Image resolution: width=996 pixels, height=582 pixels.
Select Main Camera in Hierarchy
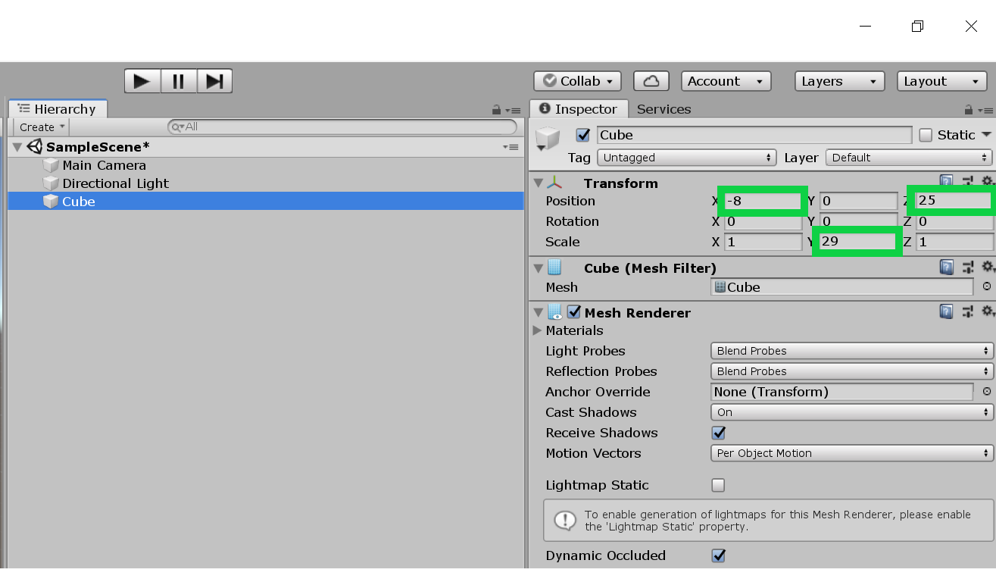[x=104, y=165]
